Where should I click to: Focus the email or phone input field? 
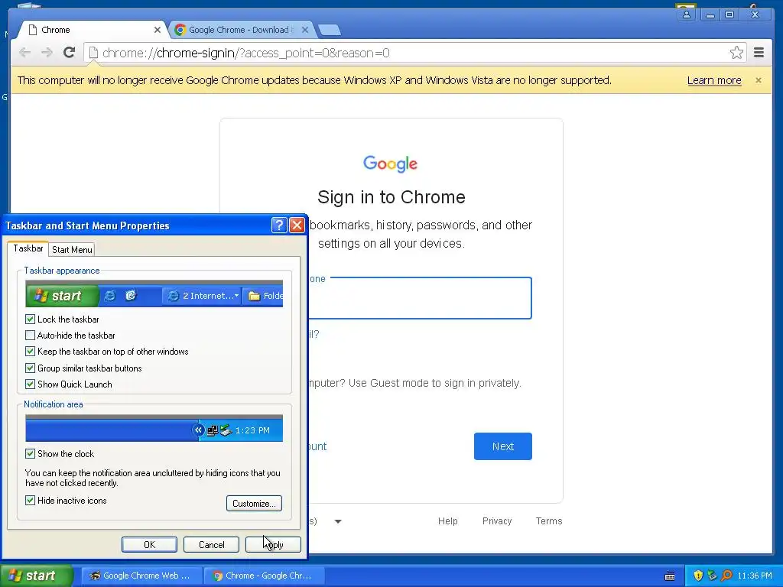(x=420, y=298)
